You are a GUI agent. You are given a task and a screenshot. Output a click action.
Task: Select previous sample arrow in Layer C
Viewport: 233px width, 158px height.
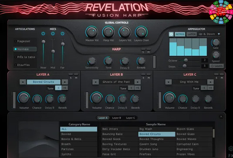tap(169, 82)
